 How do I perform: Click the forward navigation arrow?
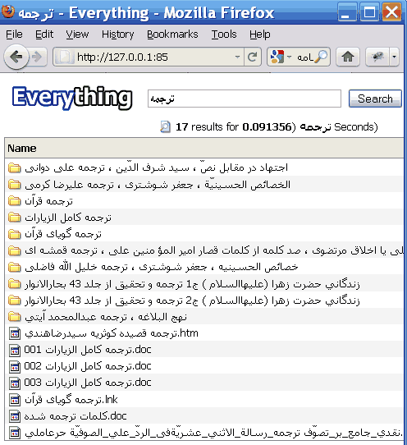37,57
